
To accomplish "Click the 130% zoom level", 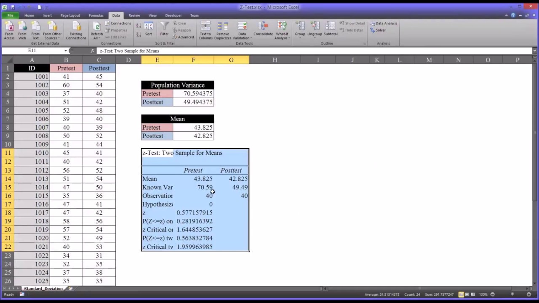I will coord(483,295).
